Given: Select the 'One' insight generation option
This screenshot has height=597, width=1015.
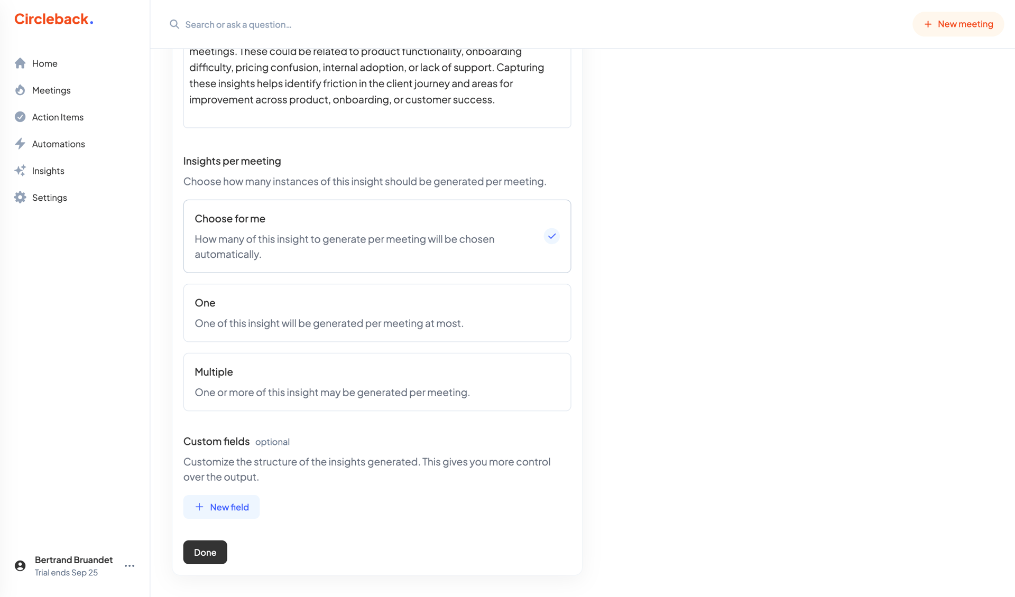Looking at the screenshot, I should [376, 312].
